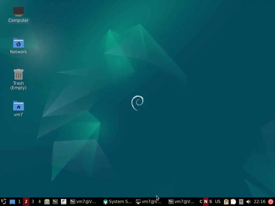Click the gray removable-media tray icon
Screen dimensions: 275x206
(241, 202)
